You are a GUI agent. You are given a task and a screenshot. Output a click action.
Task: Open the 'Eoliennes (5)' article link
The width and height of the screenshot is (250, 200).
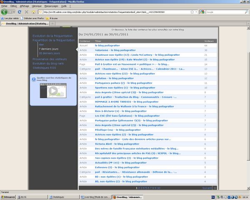pos(117,167)
